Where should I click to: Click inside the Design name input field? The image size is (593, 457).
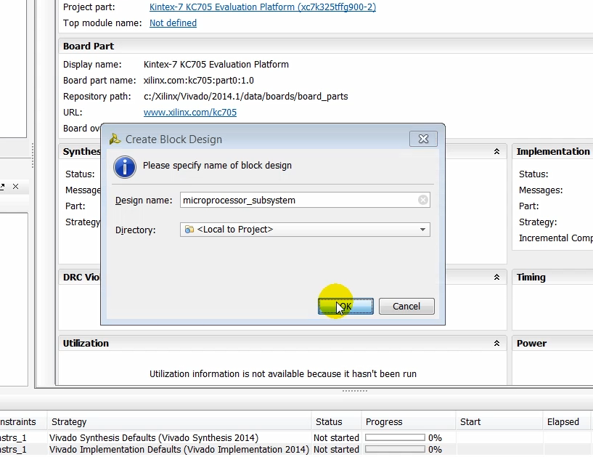click(290, 200)
